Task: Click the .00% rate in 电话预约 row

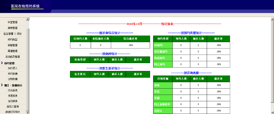Action: 218,58
